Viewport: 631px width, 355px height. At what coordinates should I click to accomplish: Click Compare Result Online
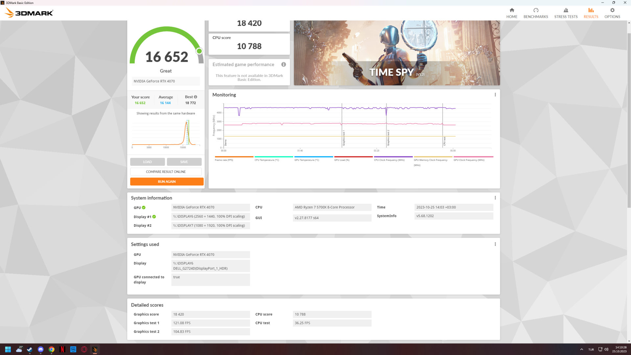coord(166,172)
